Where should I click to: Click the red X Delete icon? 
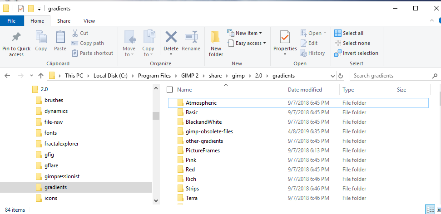tap(171, 37)
